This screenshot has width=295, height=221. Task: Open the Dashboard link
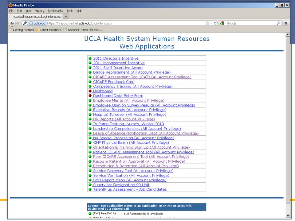click(x=103, y=91)
